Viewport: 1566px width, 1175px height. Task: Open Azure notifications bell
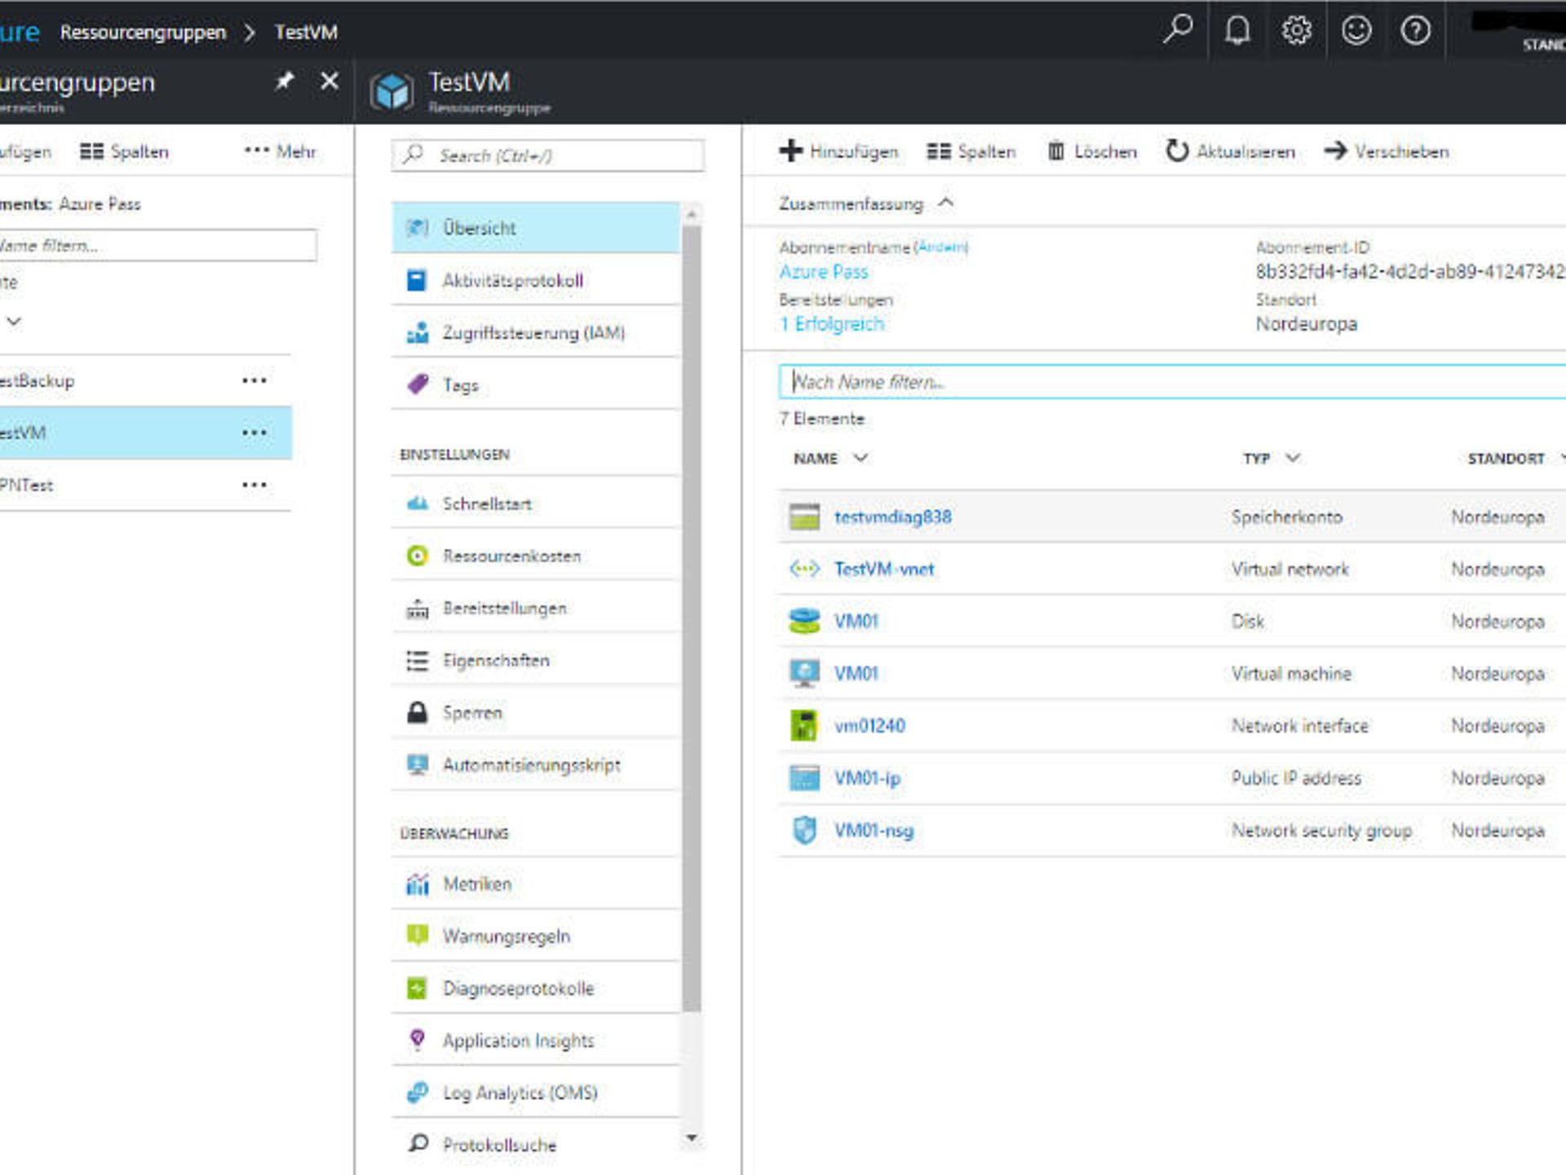tap(1236, 31)
